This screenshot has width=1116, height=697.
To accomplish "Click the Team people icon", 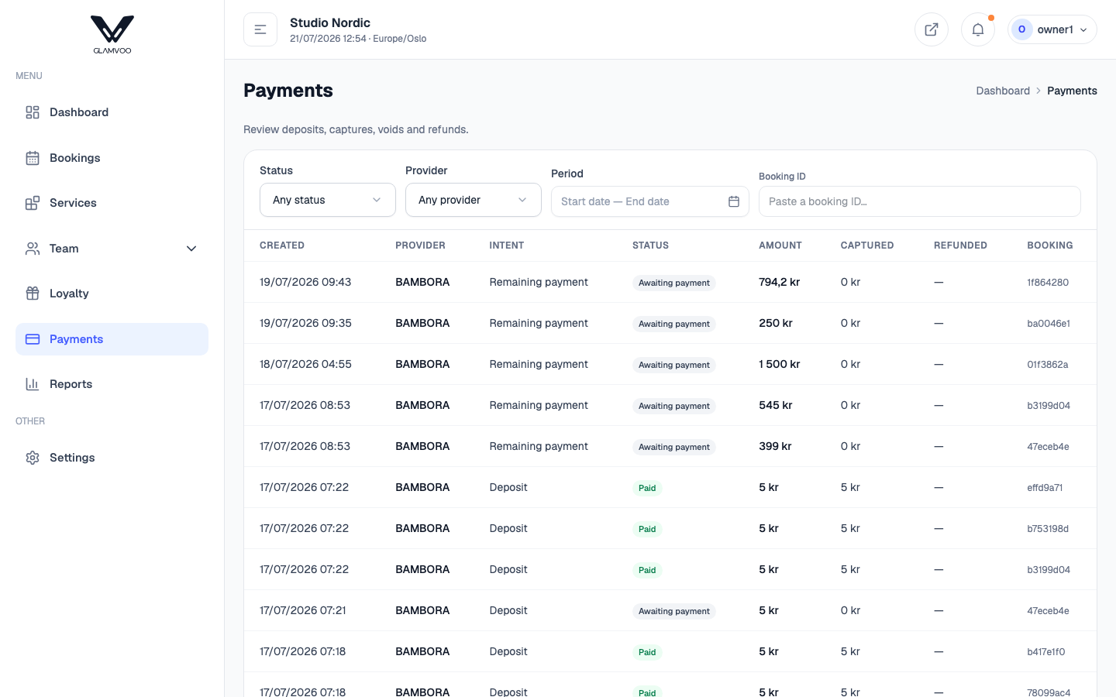I will click(x=33, y=249).
